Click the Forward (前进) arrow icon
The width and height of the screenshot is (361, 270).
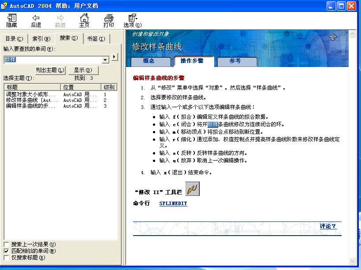[x=60, y=18]
